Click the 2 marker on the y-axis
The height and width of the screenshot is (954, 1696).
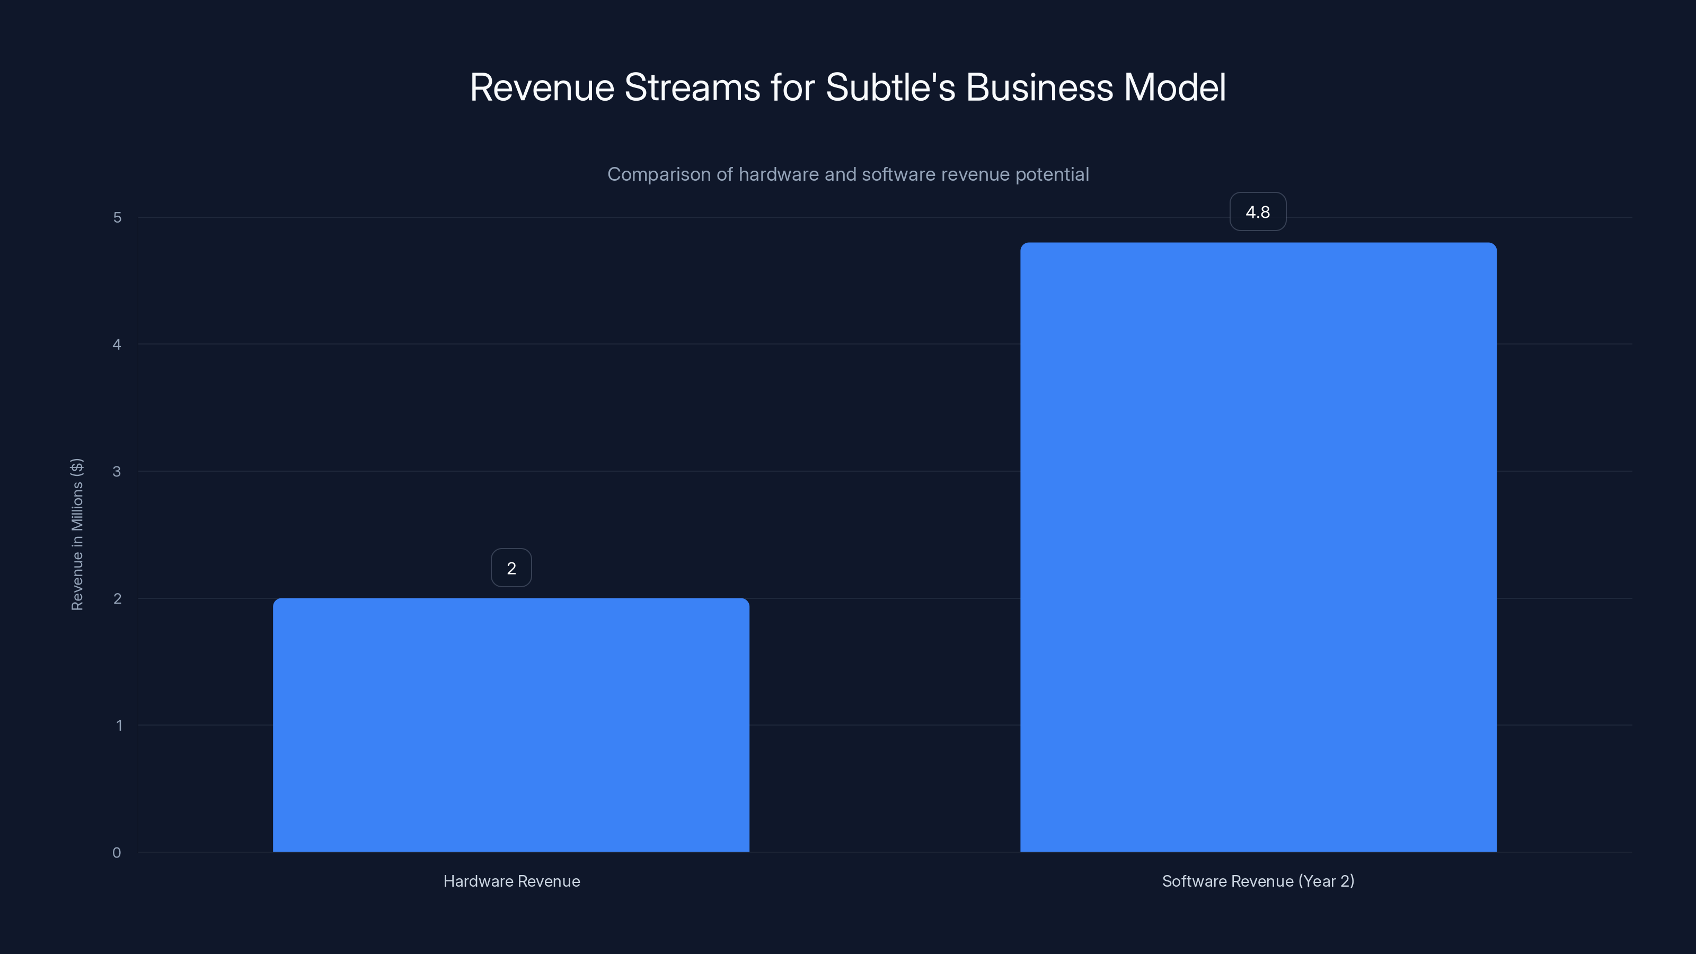coord(119,598)
